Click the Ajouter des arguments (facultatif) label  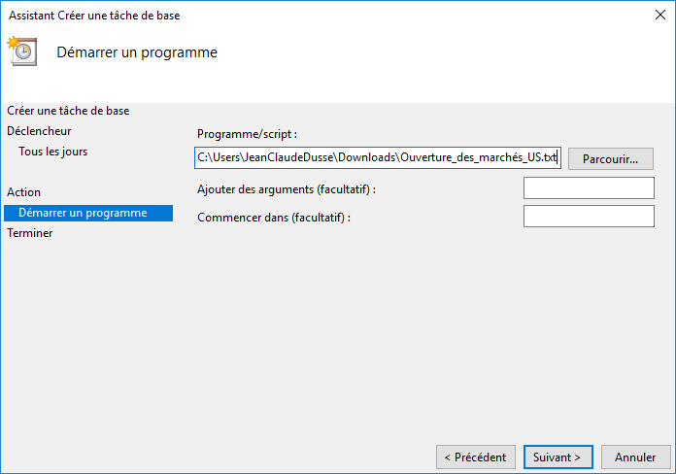pos(286,189)
